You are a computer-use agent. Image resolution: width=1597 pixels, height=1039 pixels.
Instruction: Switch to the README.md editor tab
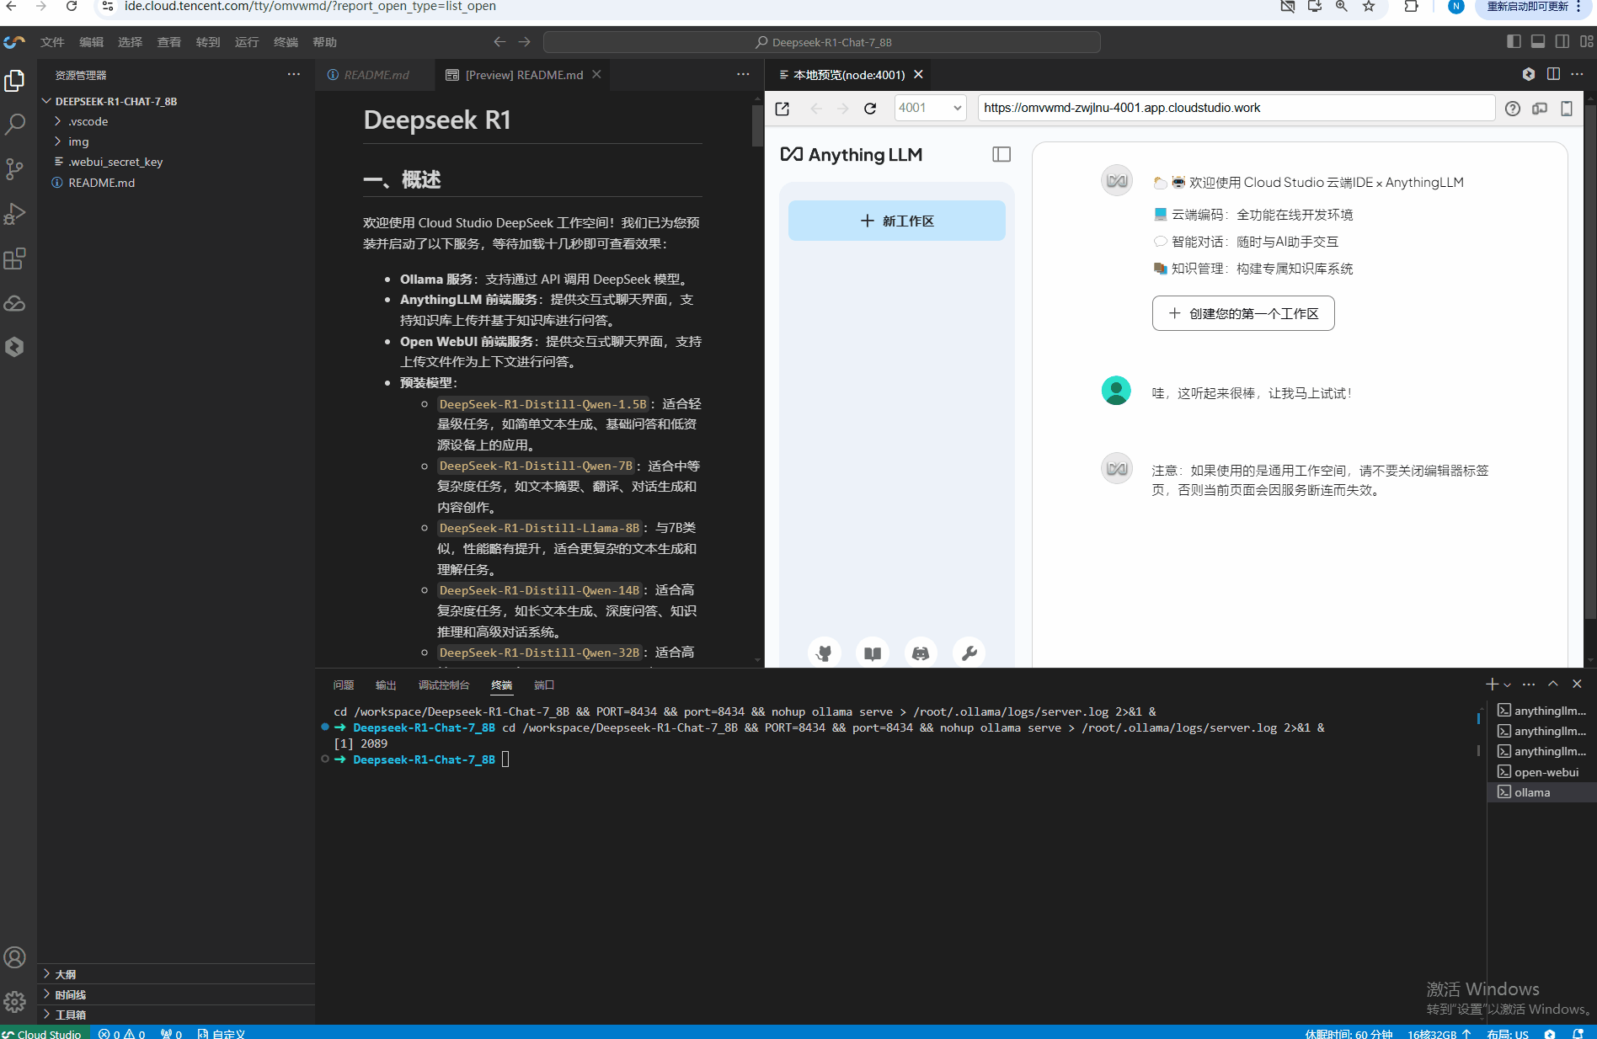coord(377,75)
